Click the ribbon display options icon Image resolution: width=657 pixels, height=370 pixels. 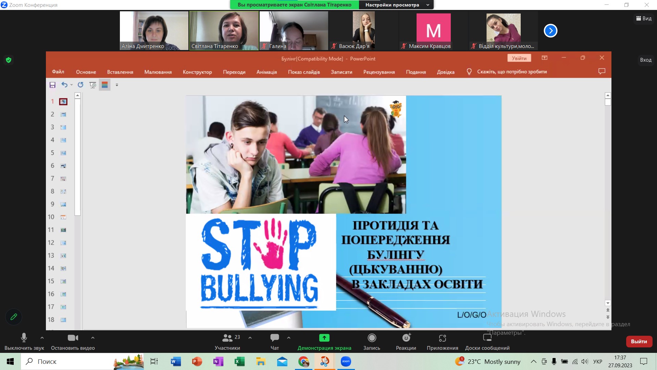tap(545, 58)
